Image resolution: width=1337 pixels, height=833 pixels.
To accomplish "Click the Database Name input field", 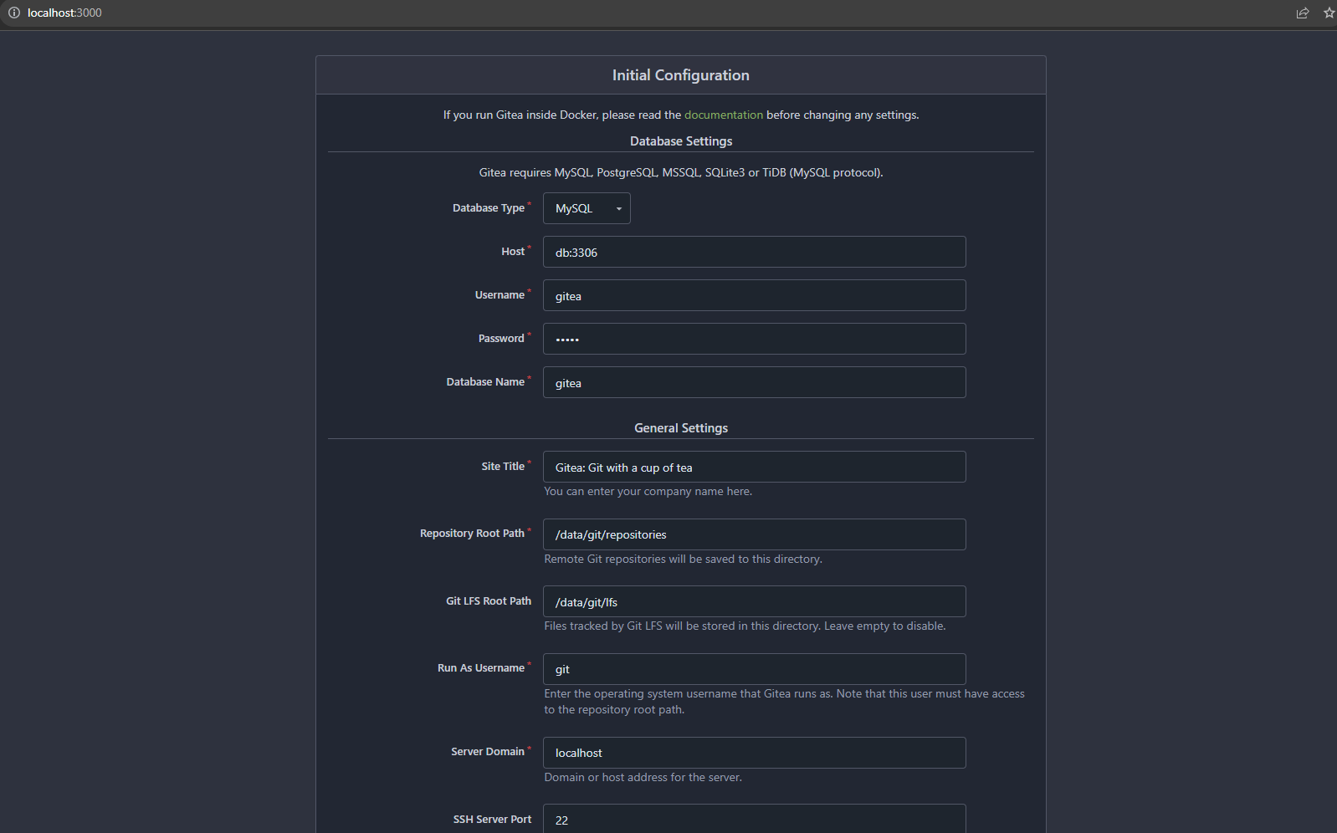I will tap(754, 382).
